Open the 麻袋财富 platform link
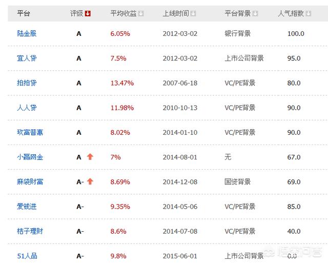The width and height of the screenshot is (328, 263). (30, 181)
